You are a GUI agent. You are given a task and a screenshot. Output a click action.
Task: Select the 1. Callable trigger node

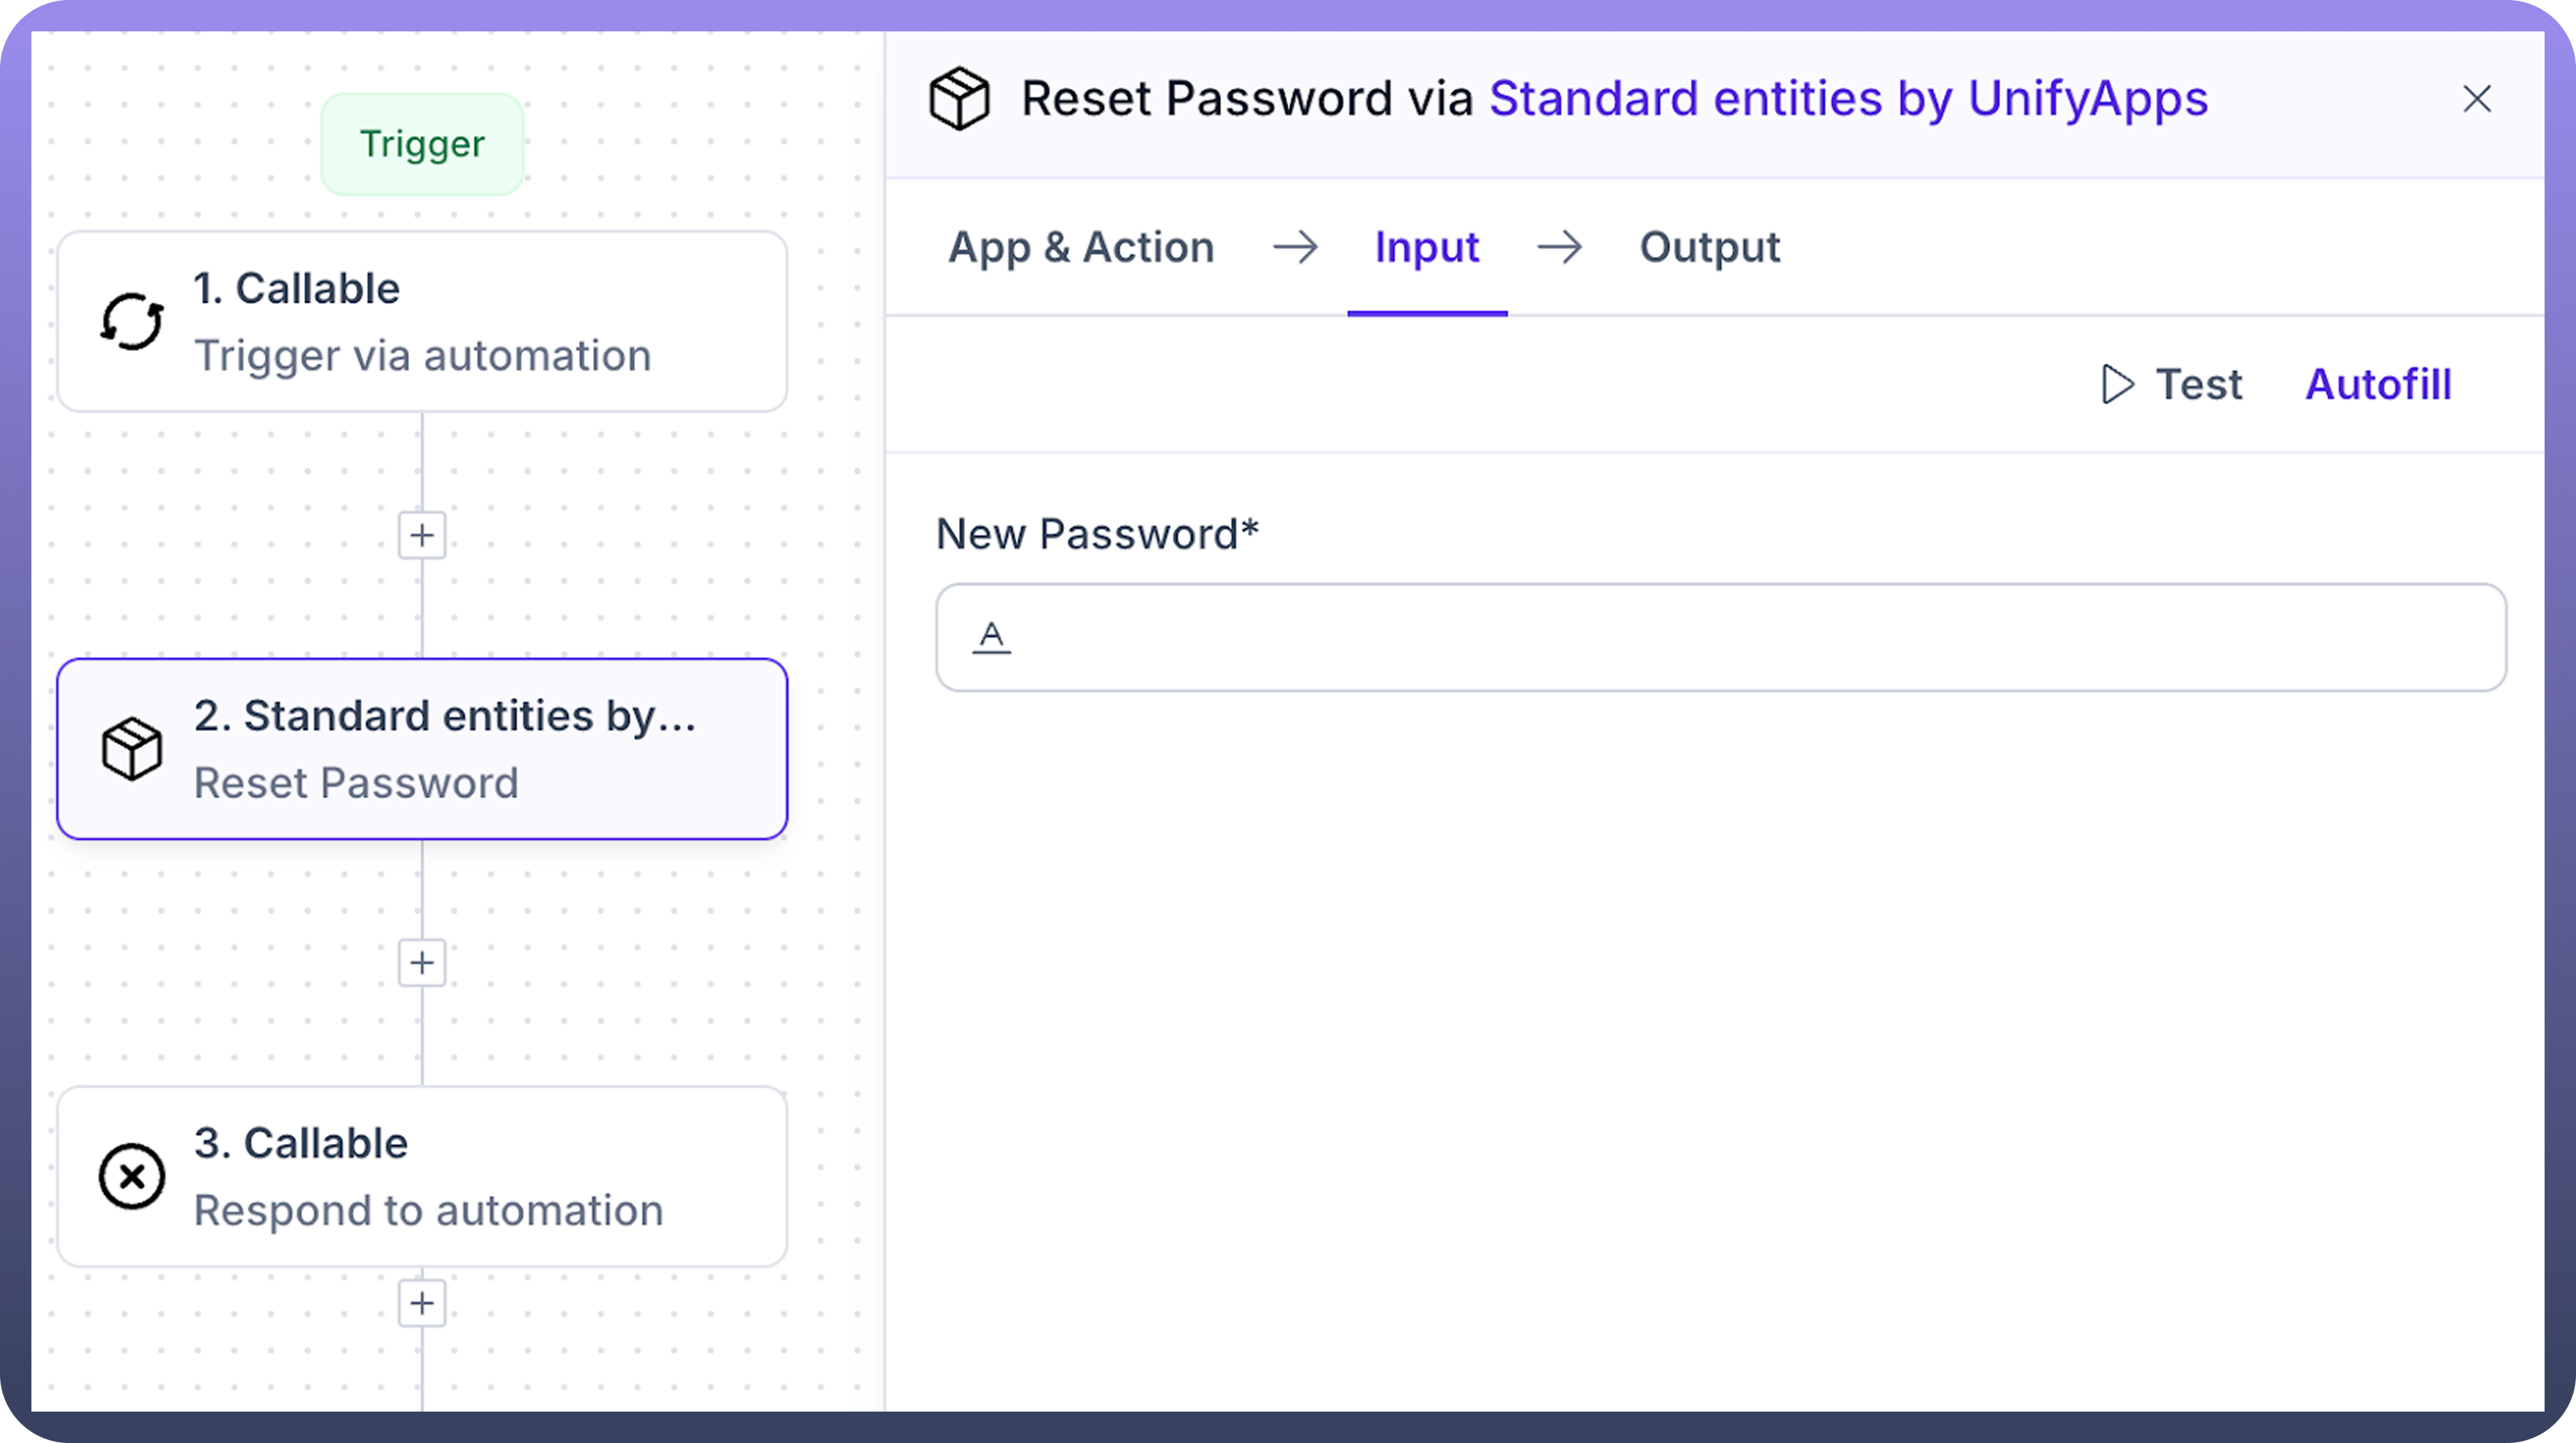tap(422, 322)
